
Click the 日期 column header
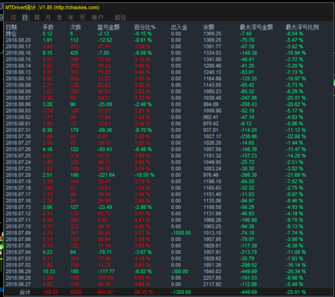(x=12, y=27)
